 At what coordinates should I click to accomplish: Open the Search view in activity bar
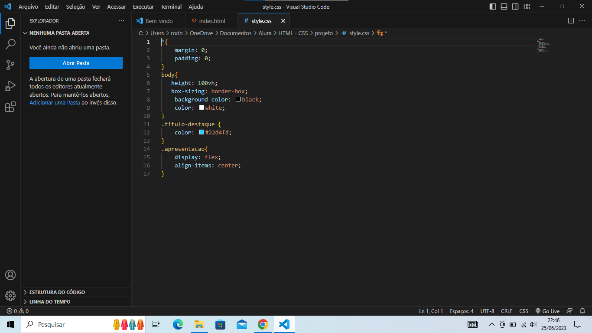pos(10,44)
